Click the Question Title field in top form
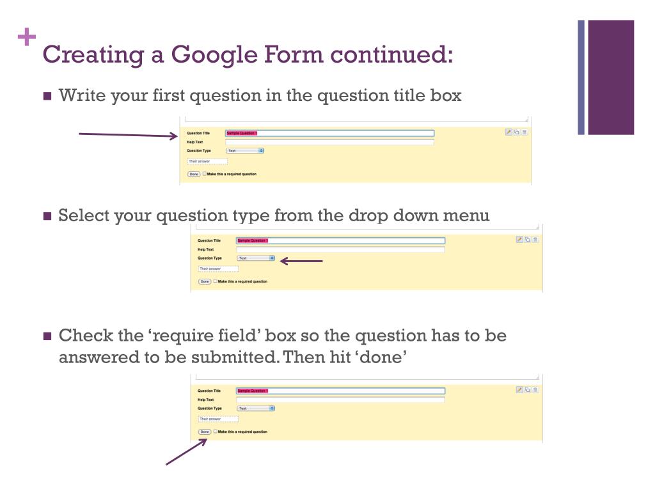The image size is (655, 491). [329, 133]
